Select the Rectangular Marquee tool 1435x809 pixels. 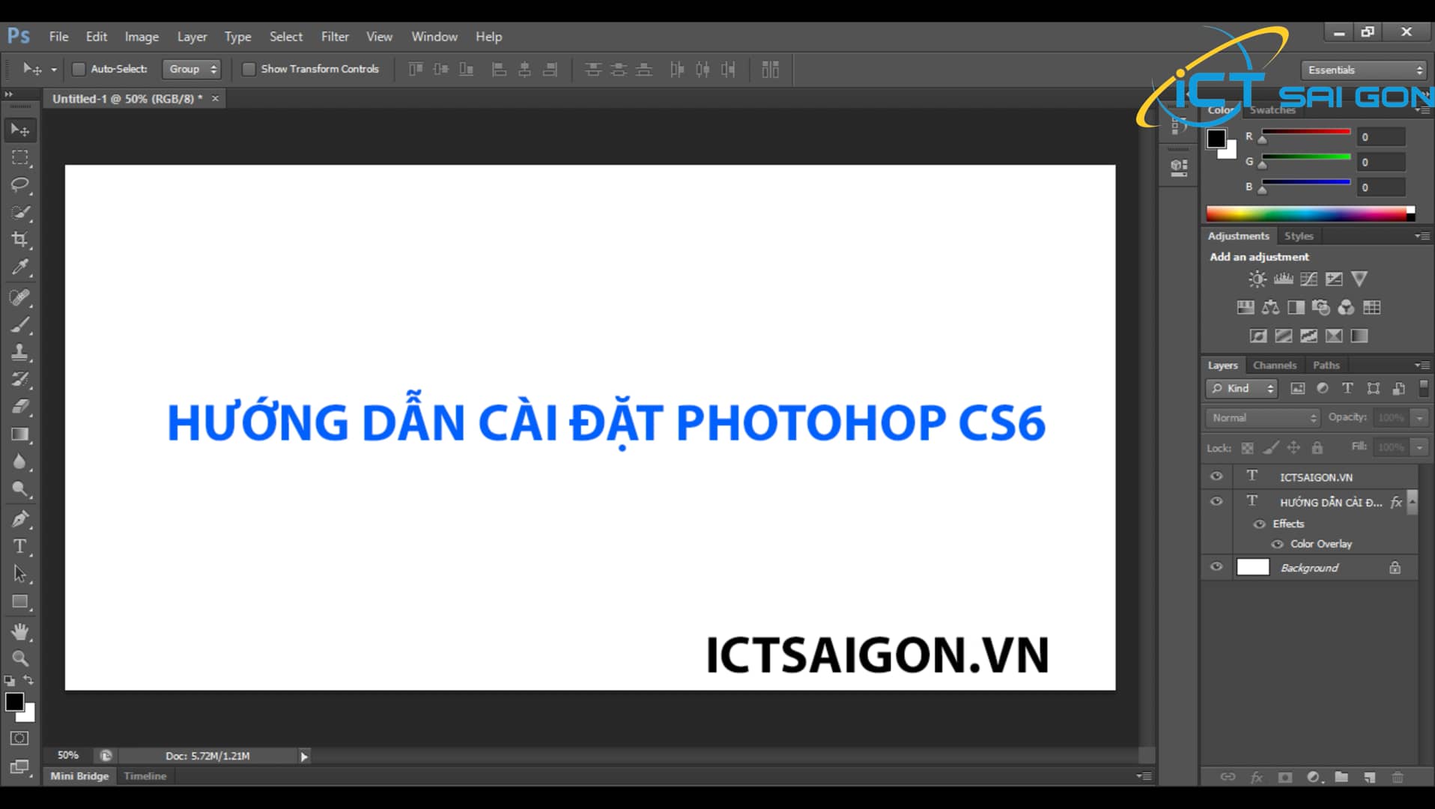pos(20,158)
